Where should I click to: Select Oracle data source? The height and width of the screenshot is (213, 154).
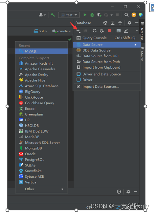tap(42, 154)
